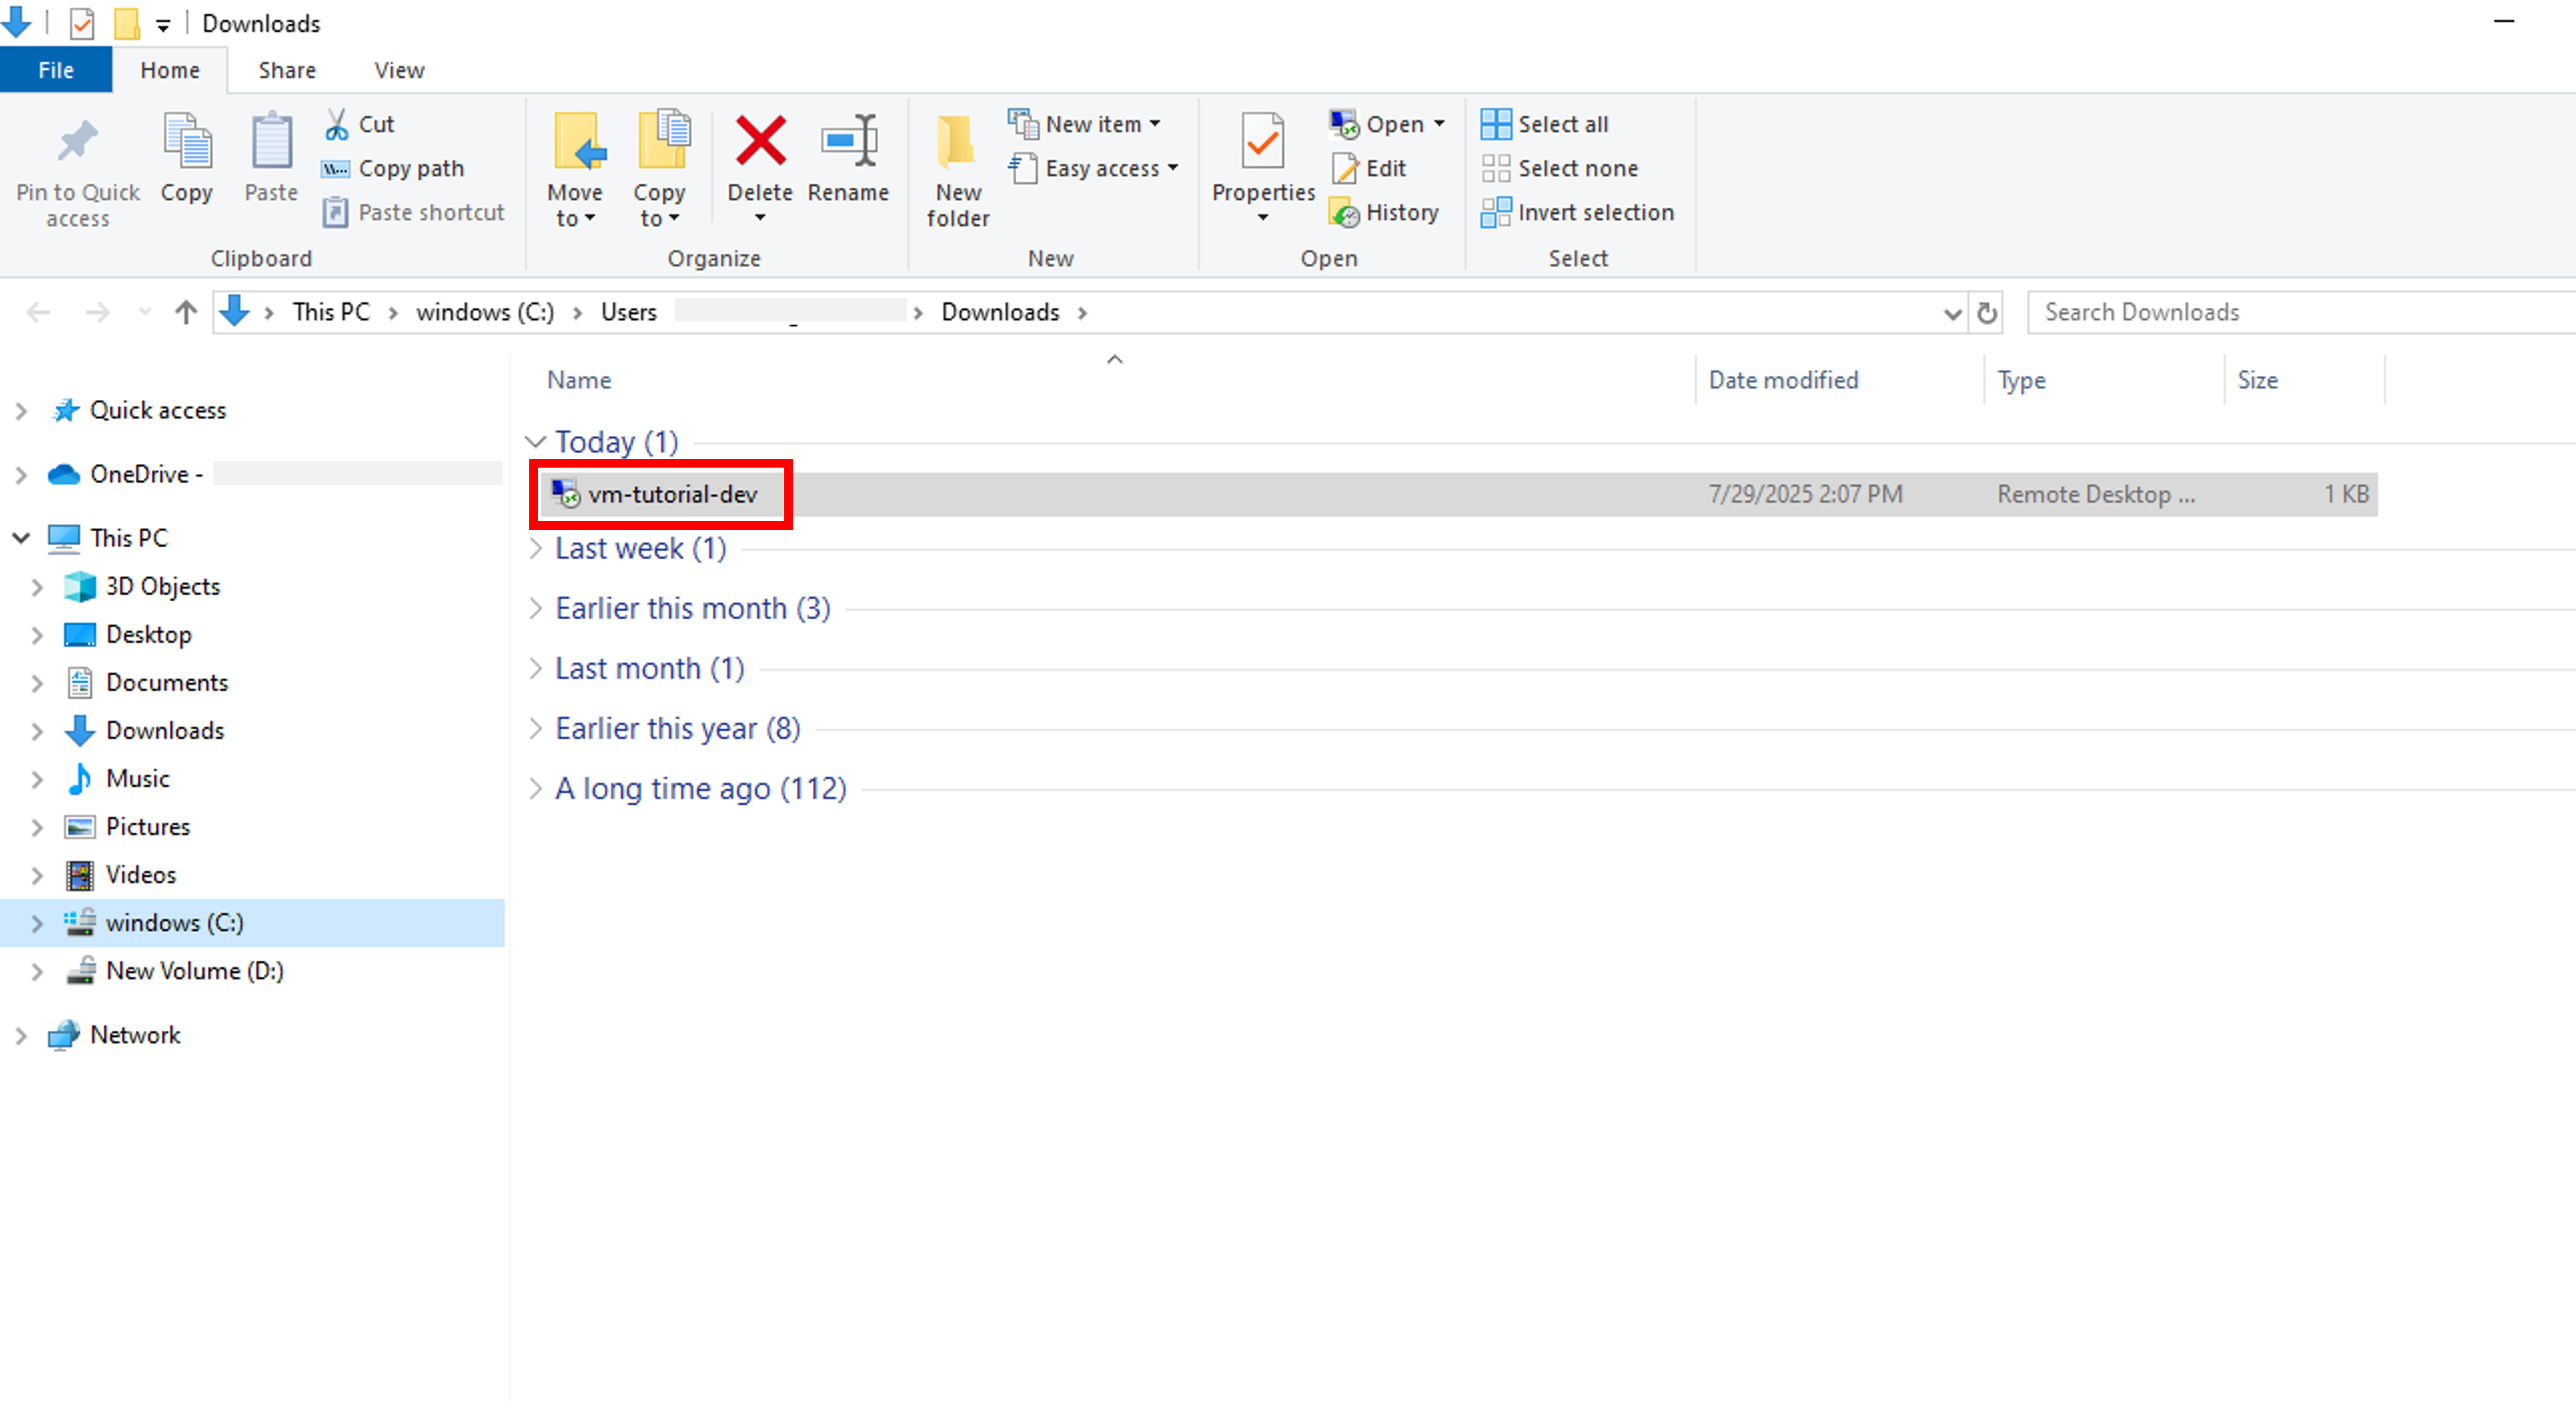Expand the Last week group
2576x1401 pixels.
click(x=536, y=548)
